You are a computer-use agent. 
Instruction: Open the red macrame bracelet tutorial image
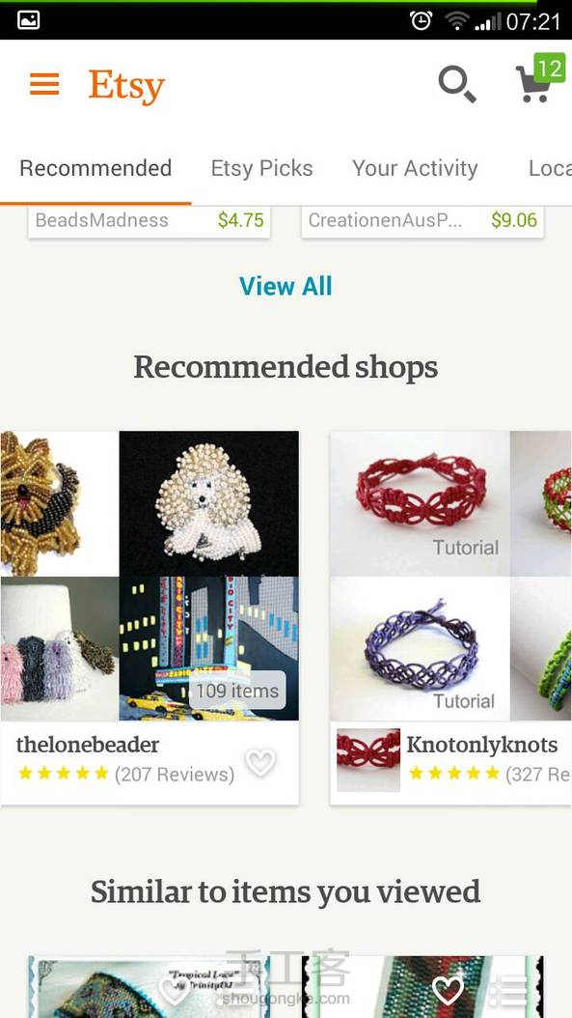click(420, 504)
